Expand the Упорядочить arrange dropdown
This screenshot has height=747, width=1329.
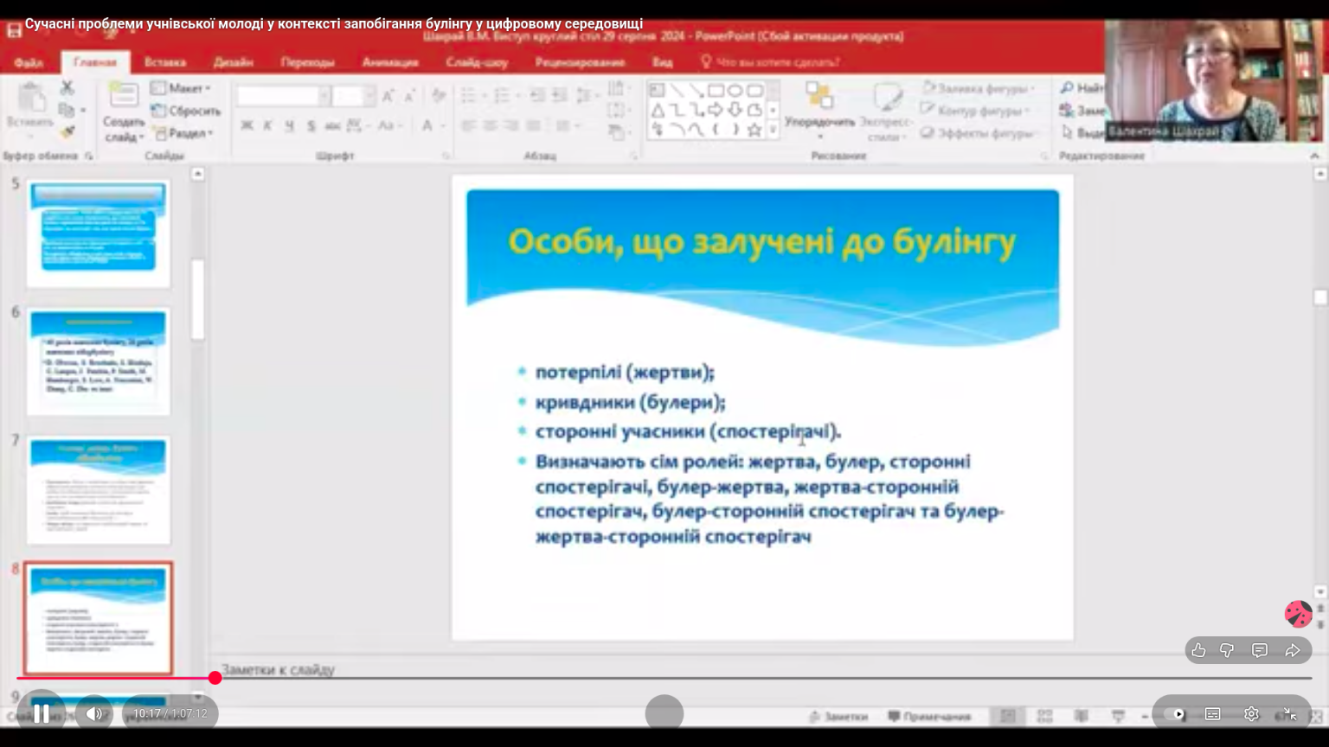pos(819,123)
